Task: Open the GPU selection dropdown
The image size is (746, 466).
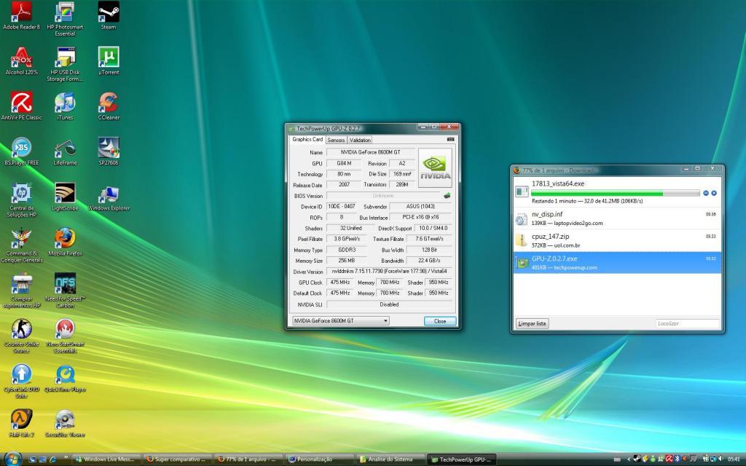Action: [341, 321]
